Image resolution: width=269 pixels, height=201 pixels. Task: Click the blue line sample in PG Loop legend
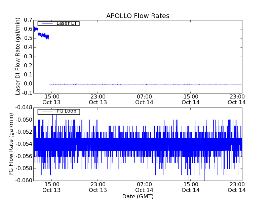(47, 112)
